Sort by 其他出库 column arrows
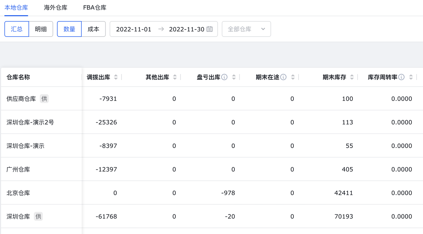Screen dimensions: 423x234 click(175, 77)
